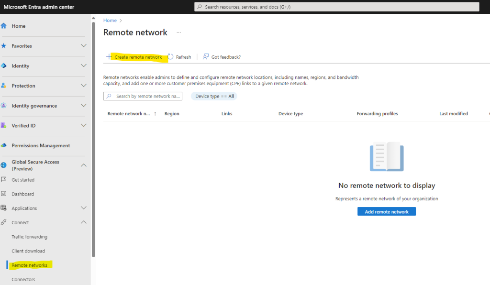Click Create remote network button

pyautogui.click(x=134, y=57)
